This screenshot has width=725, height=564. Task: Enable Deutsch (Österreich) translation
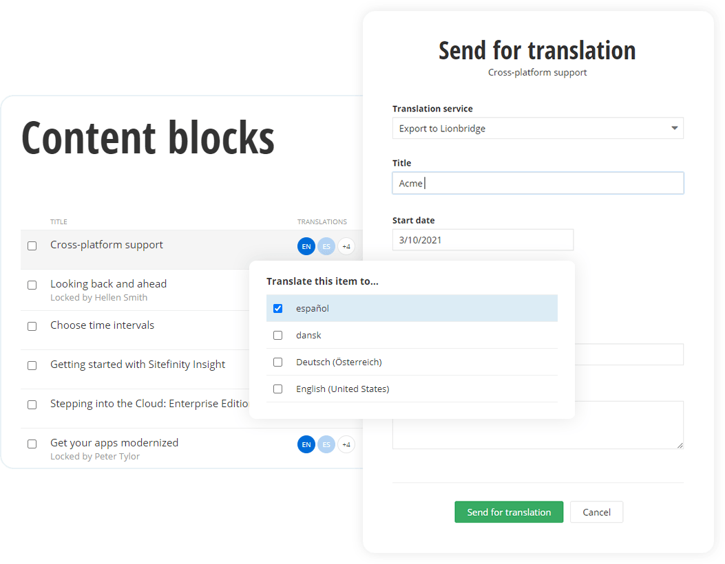[x=277, y=362]
